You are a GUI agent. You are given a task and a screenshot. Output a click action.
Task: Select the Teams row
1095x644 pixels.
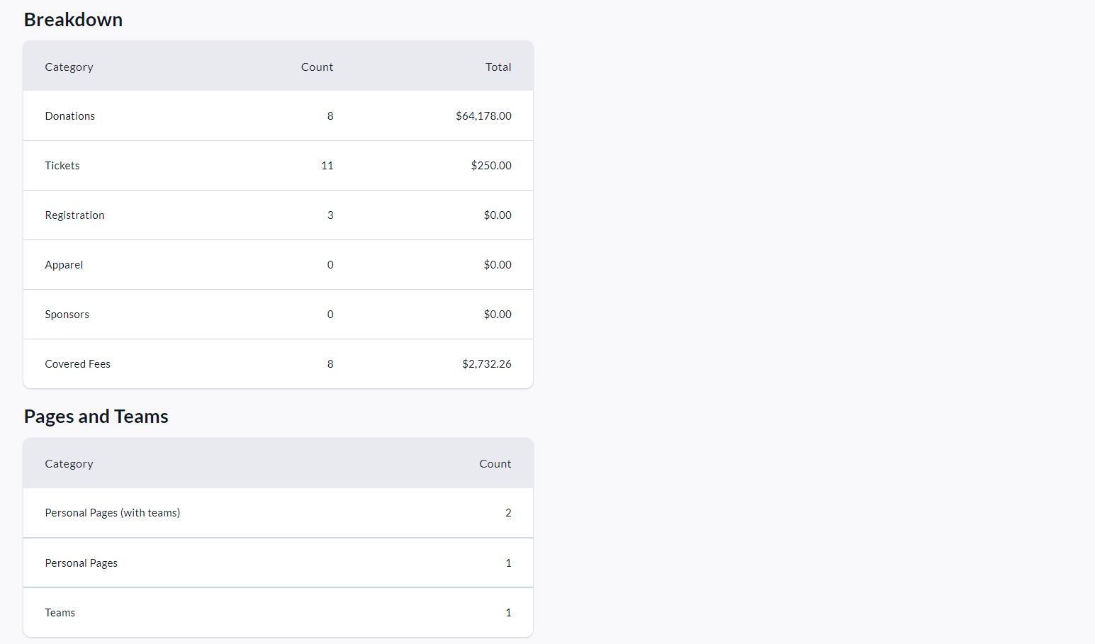coord(60,613)
